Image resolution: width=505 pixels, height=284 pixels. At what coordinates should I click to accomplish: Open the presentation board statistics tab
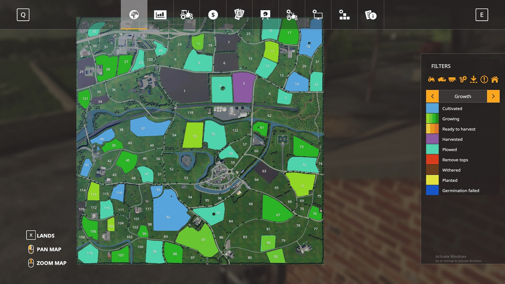(x=266, y=15)
